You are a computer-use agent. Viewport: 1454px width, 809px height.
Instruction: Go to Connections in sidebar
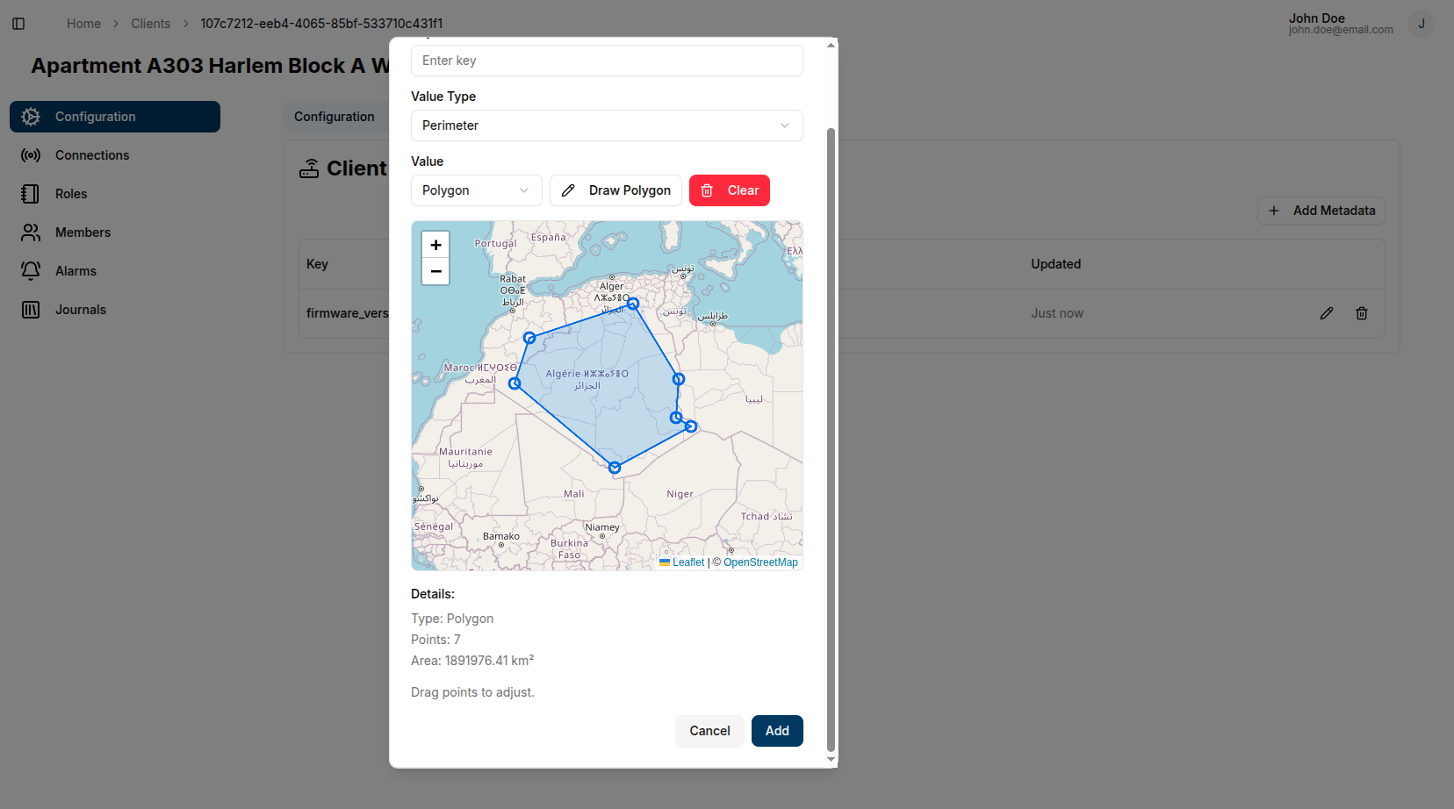[92, 155]
